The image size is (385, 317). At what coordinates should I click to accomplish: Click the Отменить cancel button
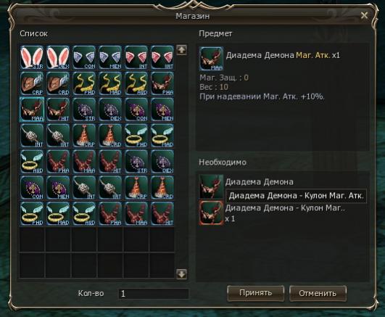click(318, 293)
